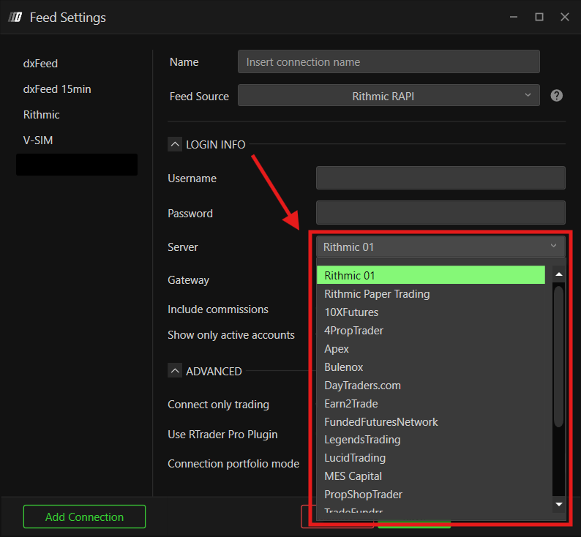This screenshot has width=581, height=537.
Task: Select Rithmic connection in sidebar
Action: (x=41, y=114)
